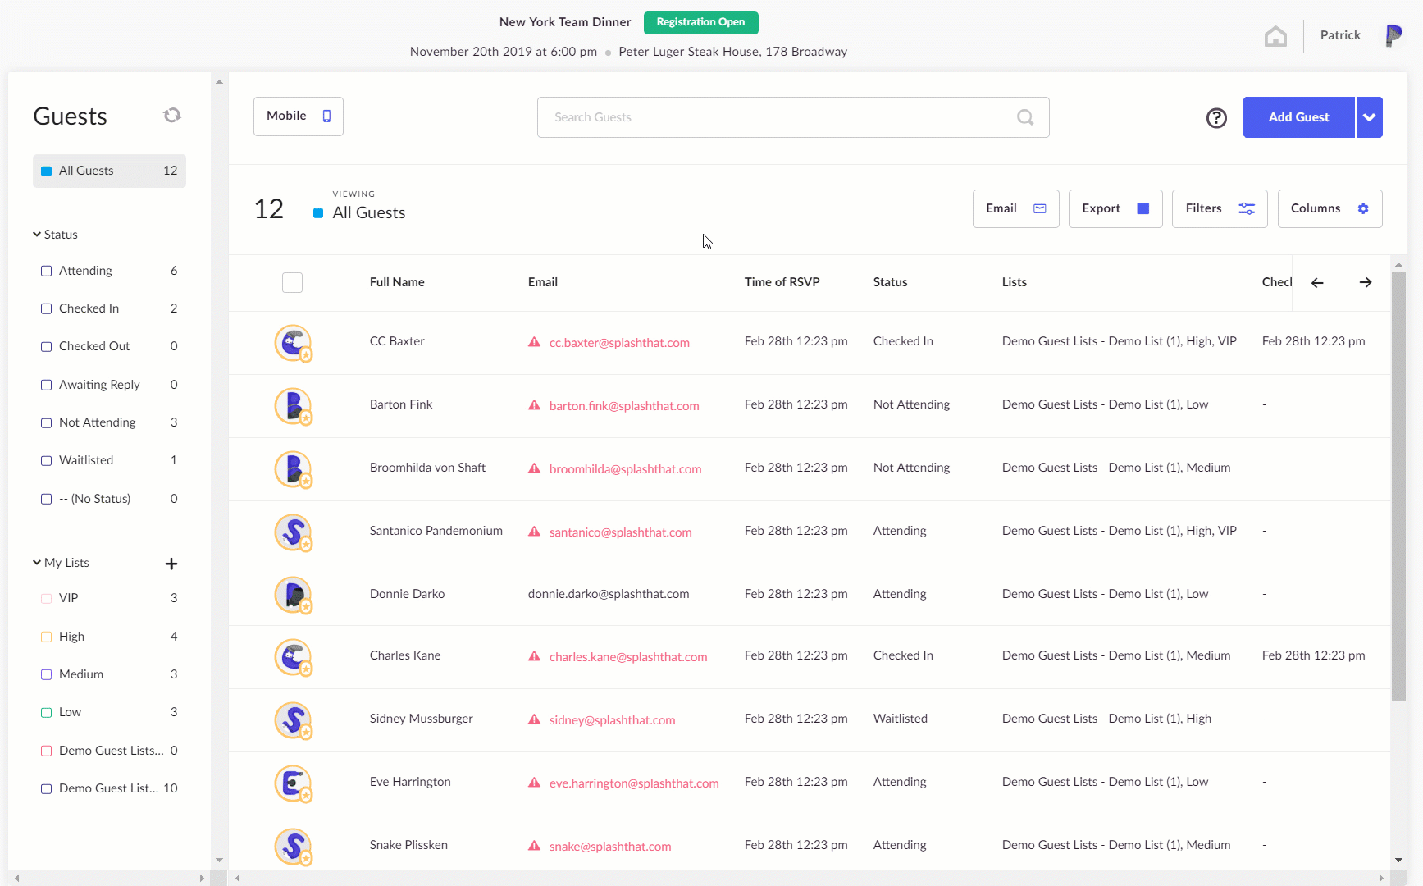Viewport: 1423px width, 886px height.
Task: Check the VIP list filter
Action: pyautogui.click(x=46, y=598)
